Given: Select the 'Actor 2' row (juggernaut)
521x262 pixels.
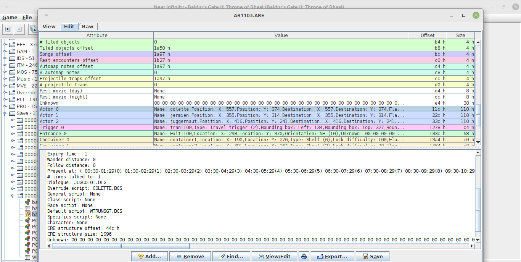Looking at the screenshot, I should (257, 121).
